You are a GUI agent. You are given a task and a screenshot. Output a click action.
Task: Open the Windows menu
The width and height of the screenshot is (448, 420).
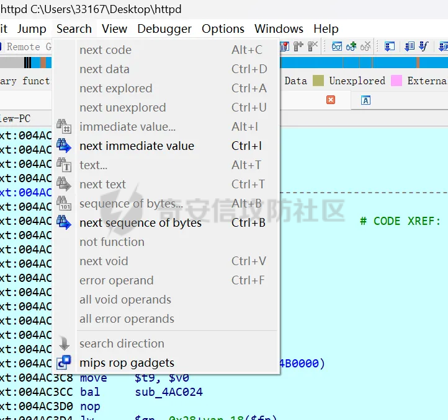point(279,29)
